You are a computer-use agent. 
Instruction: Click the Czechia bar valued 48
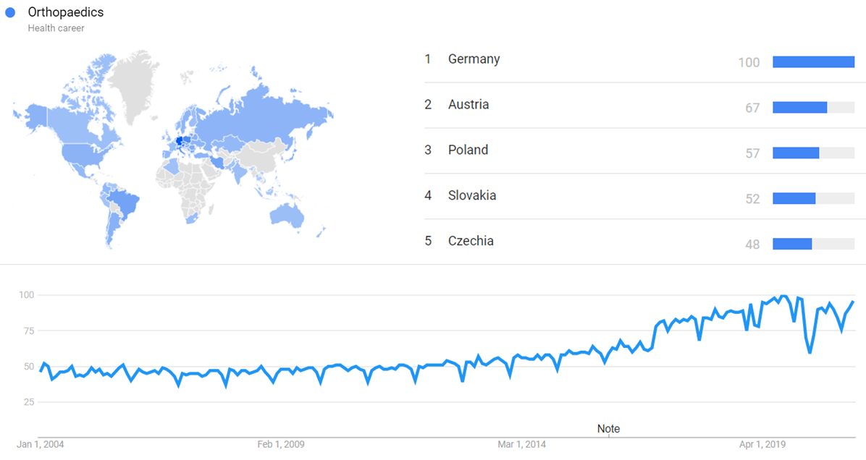(x=792, y=244)
